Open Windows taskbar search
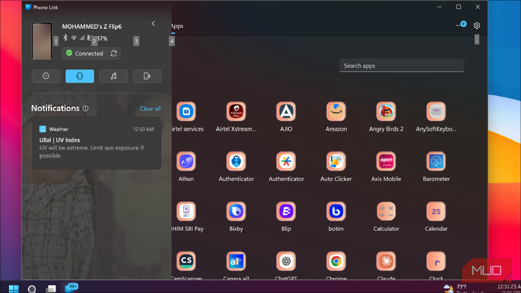The image size is (521, 293). point(32,289)
